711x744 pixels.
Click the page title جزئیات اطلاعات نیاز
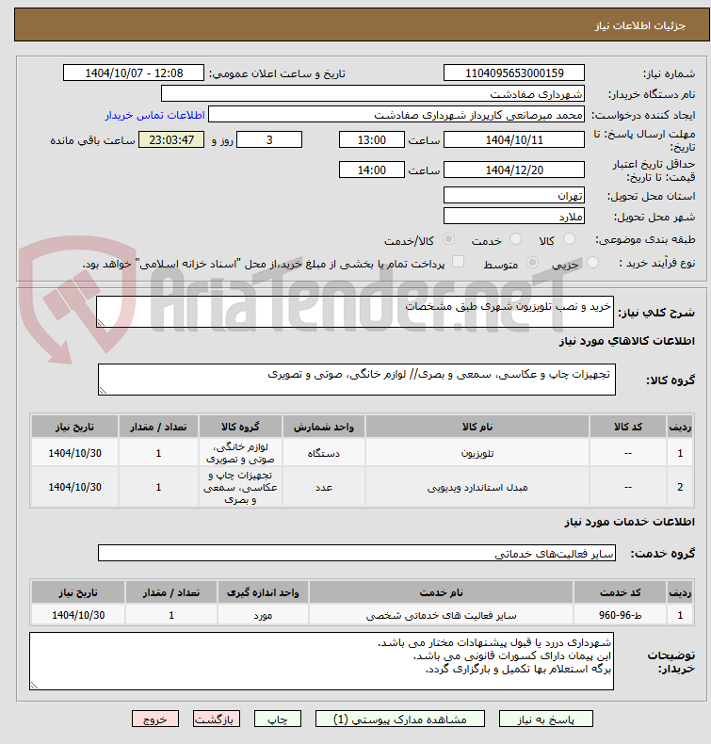pos(640,25)
